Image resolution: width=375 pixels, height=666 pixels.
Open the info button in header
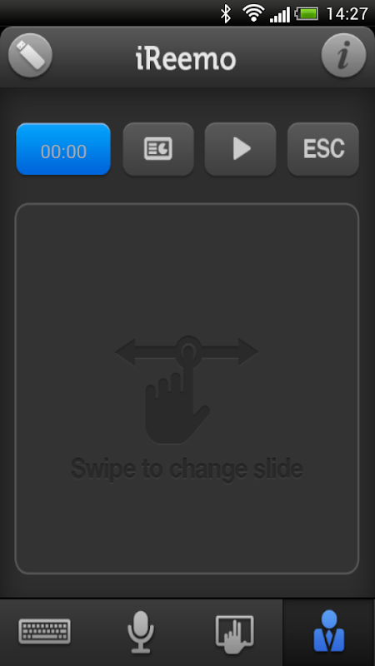pos(343,56)
